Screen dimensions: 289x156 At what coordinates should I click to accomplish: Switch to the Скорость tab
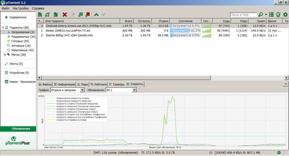135,84
